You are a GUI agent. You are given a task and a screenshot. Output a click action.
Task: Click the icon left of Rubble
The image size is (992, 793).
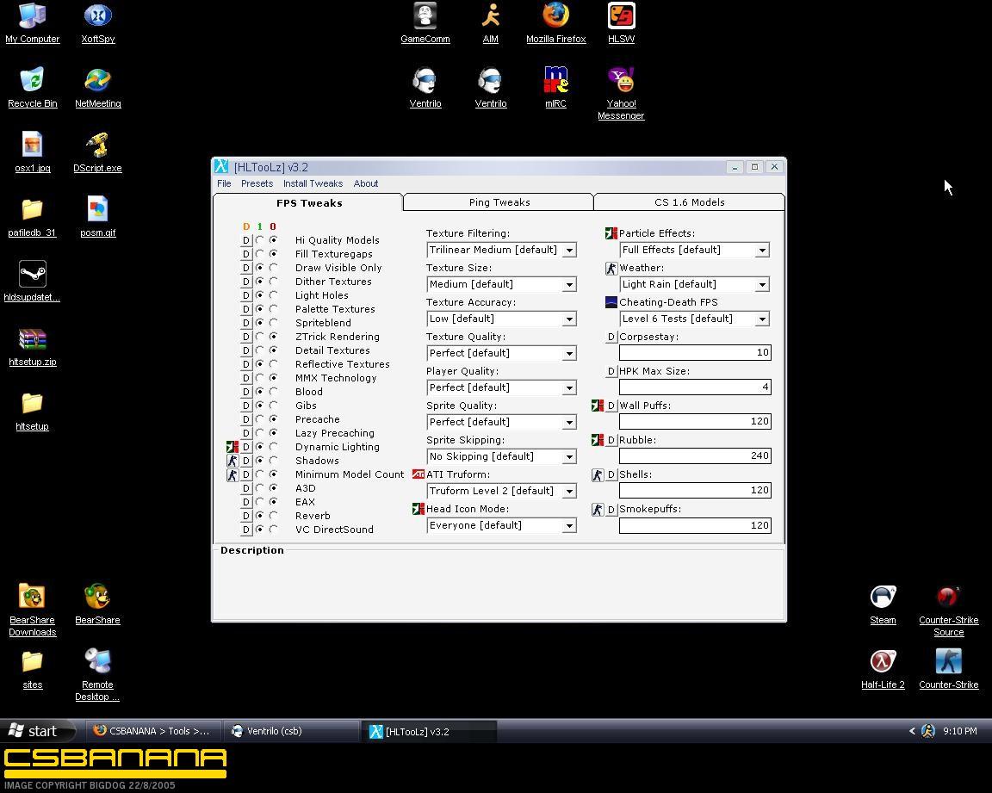point(598,440)
